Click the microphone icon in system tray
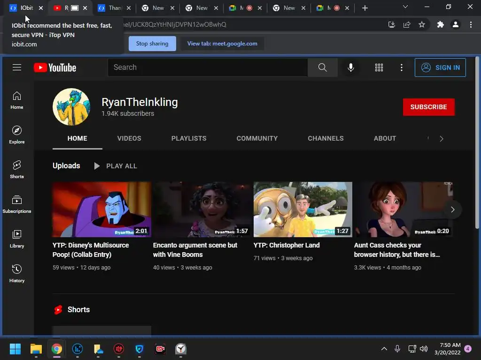The width and height of the screenshot is (481, 360). click(x=397, y=349)
